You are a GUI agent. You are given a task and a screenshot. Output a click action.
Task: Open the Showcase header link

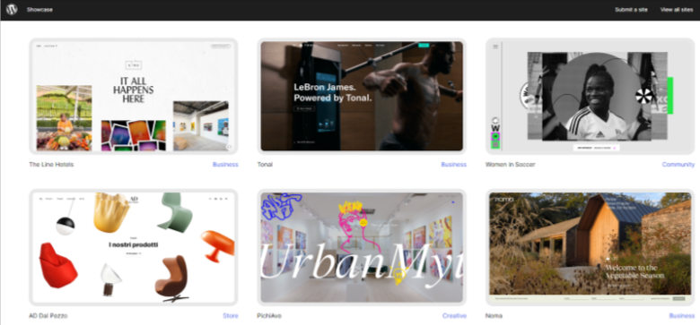point(39,9)
